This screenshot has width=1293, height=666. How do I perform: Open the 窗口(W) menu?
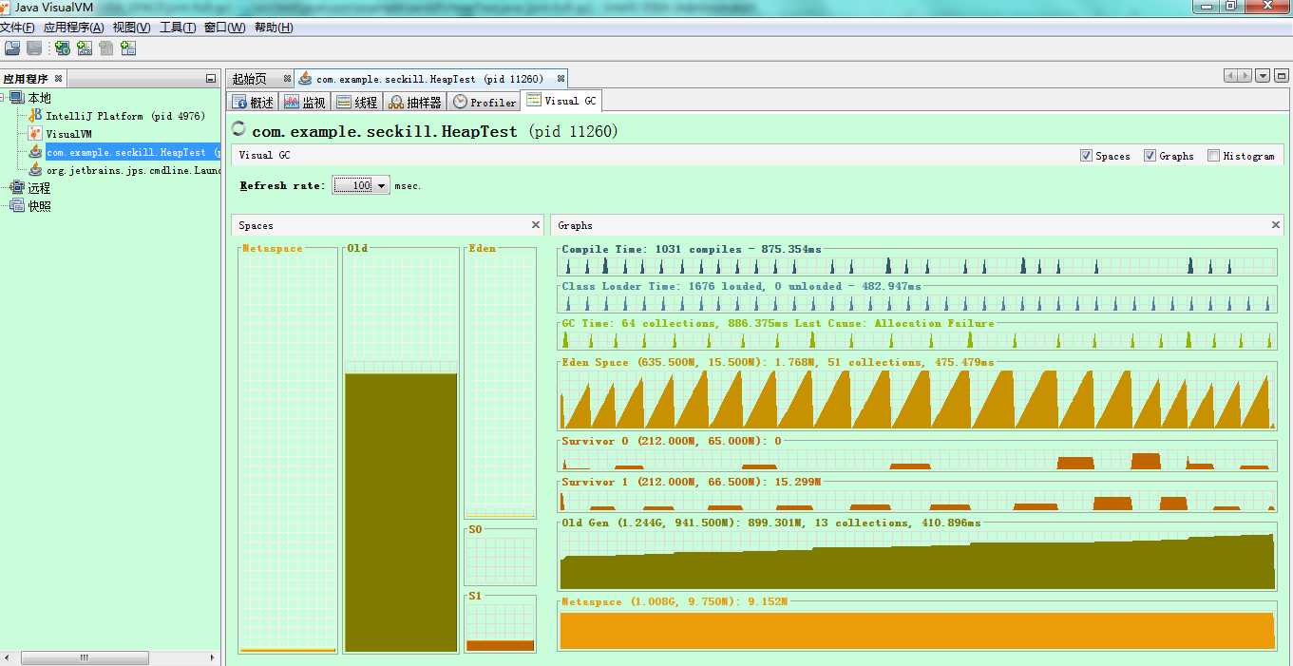224,28
